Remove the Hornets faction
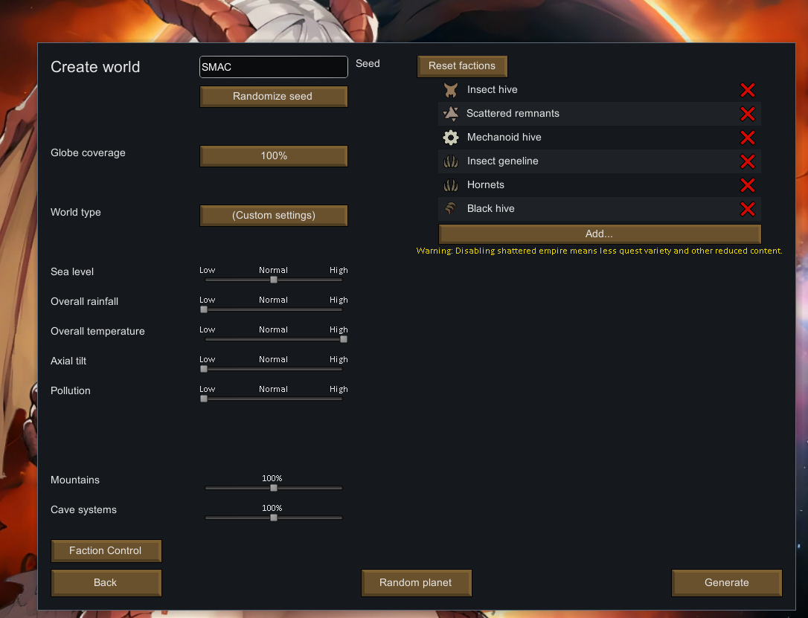This screenshot has height=618, width=808. [x=748, y=185]
